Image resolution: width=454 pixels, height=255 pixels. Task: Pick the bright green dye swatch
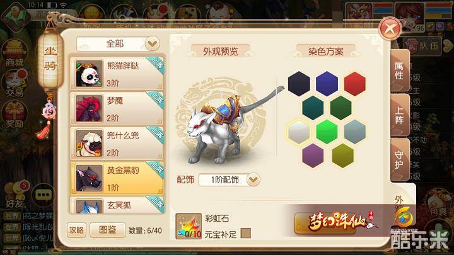coord(327,132)
